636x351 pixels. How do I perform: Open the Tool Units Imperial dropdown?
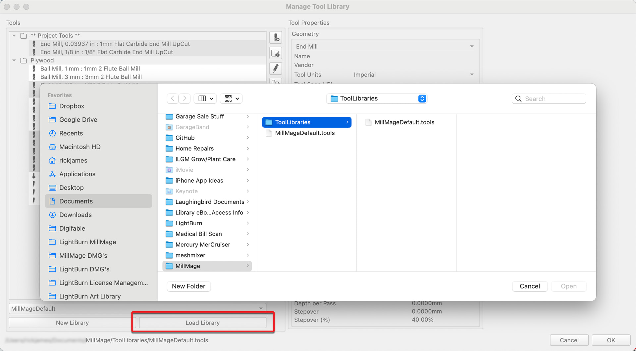(x=414, y=75)
